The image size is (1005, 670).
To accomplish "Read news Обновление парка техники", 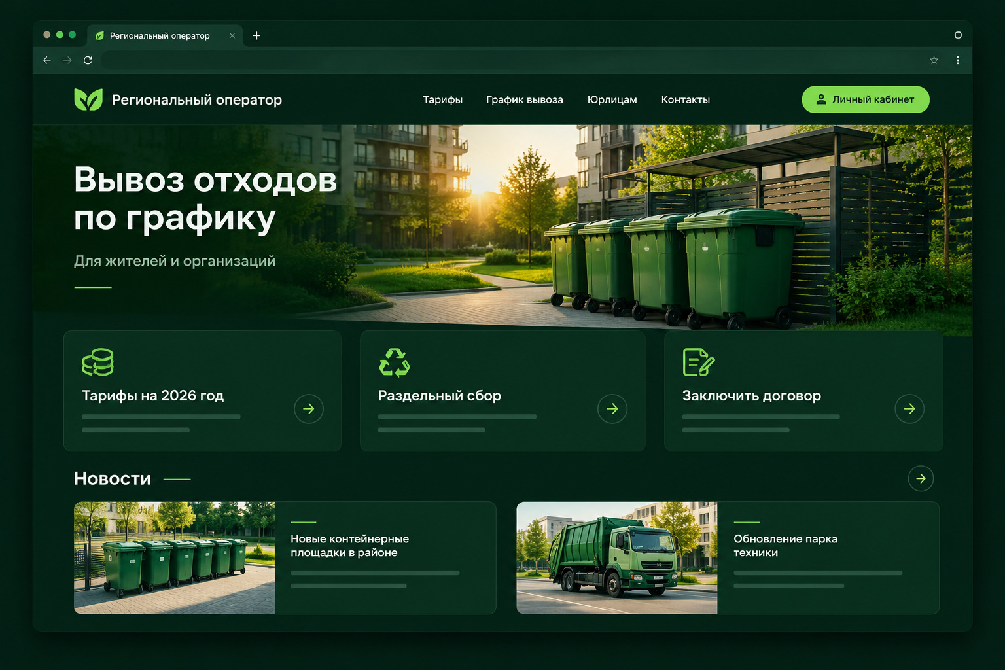I will [786, 546].
